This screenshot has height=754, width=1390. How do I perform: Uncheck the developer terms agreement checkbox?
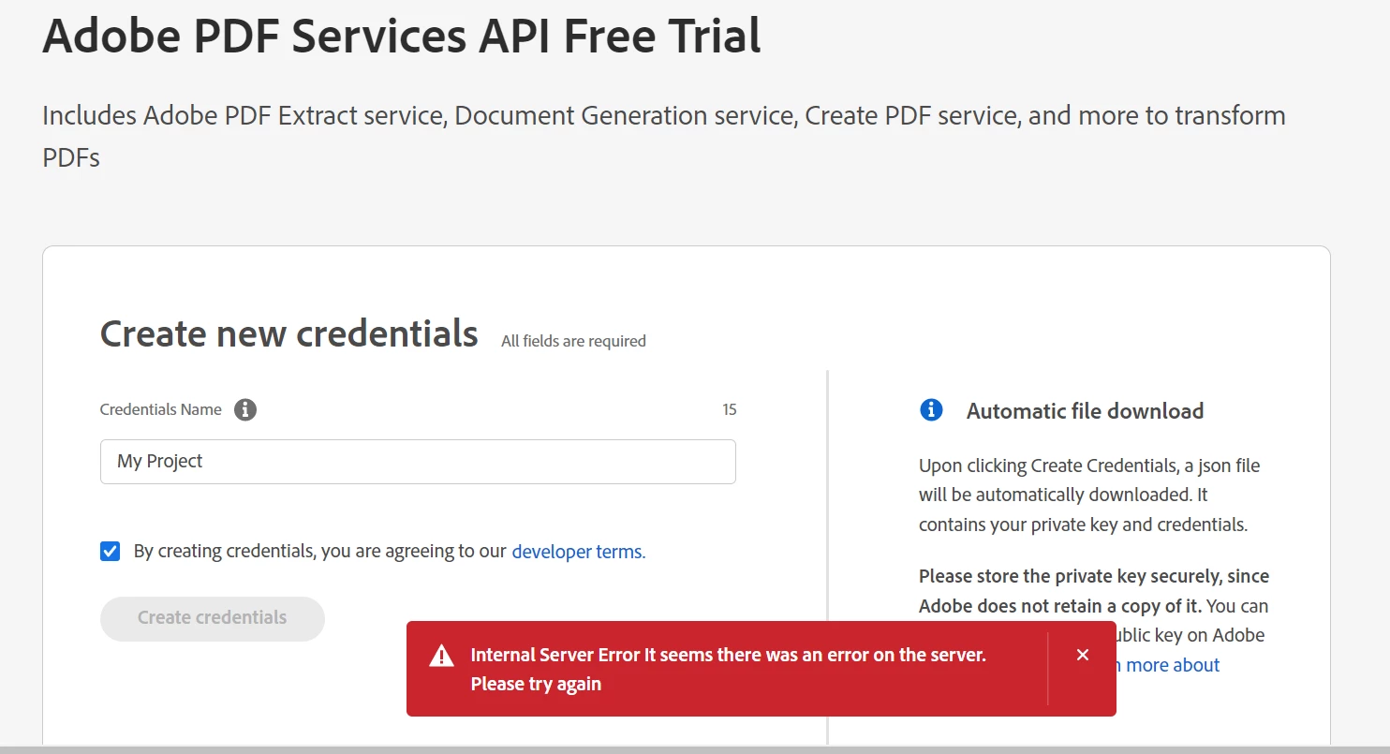(x=111, y=551)
